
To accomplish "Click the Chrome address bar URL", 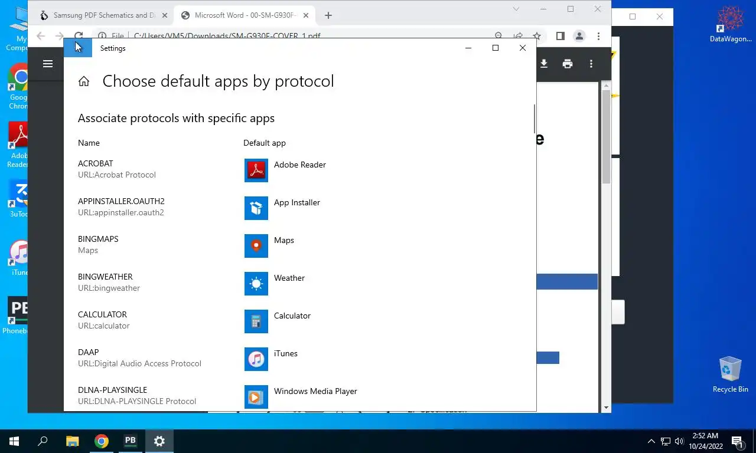I will tap(227, 36).
